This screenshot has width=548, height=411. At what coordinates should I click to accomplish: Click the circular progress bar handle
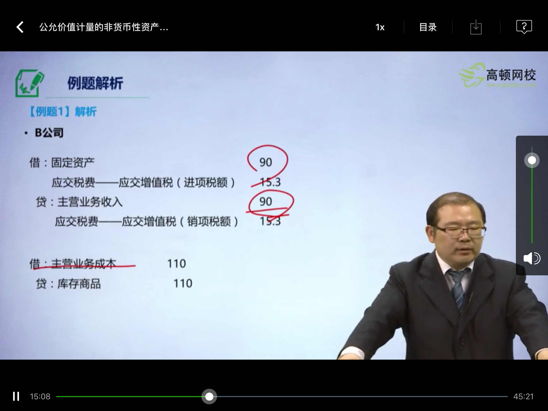[x=209, y=397]
